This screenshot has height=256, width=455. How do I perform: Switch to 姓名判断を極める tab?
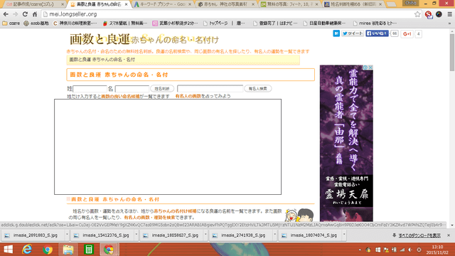click(353, 4)
